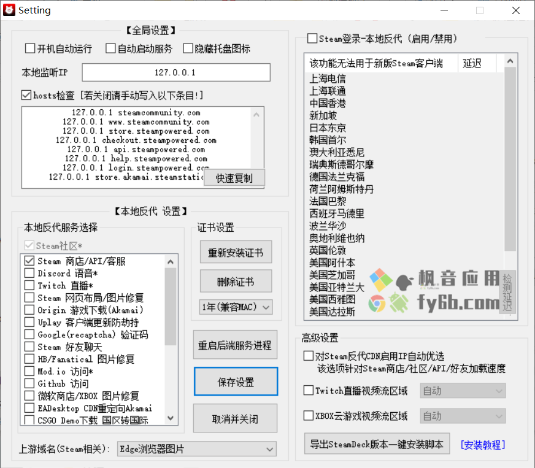Viewport: 535px width, 468px height.
Task: Click 导出SteamDeck版本一键安装脚本 button
Action: tap(377, 444)
